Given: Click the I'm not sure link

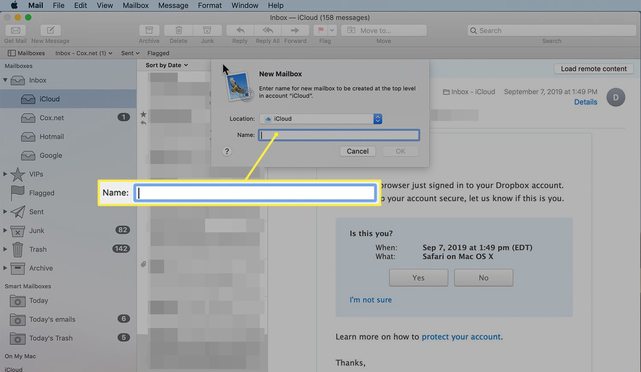Looking at the screenshot, I should coord(370,300).
